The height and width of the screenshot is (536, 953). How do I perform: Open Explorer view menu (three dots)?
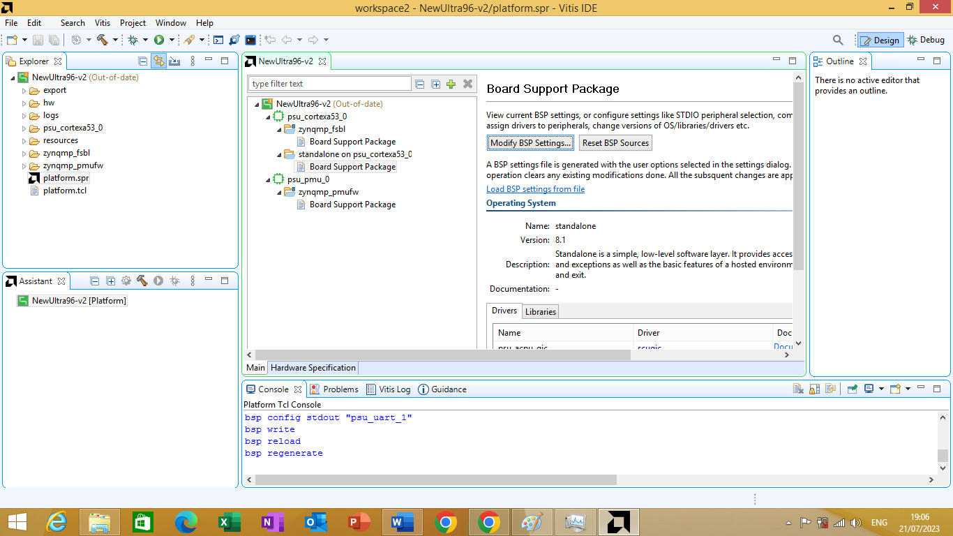click(x=193, y=61)
